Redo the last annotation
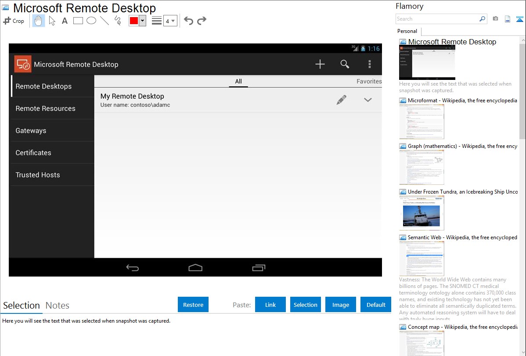The width and height of the screenshot is (526, 356). (x=202, y=21)
